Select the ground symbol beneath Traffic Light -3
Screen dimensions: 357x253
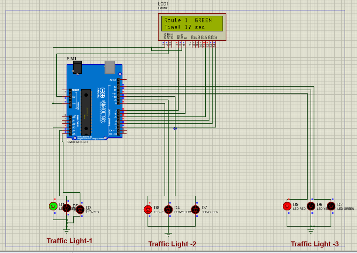tap(311, 231)
